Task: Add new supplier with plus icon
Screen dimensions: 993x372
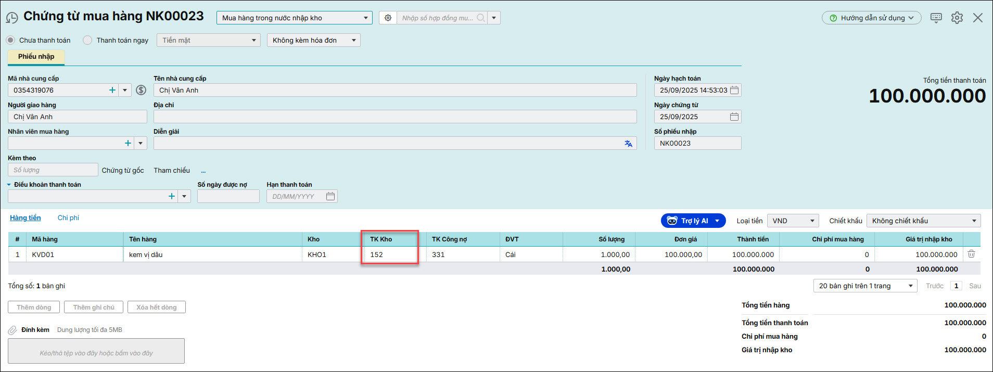Action: 112,90
